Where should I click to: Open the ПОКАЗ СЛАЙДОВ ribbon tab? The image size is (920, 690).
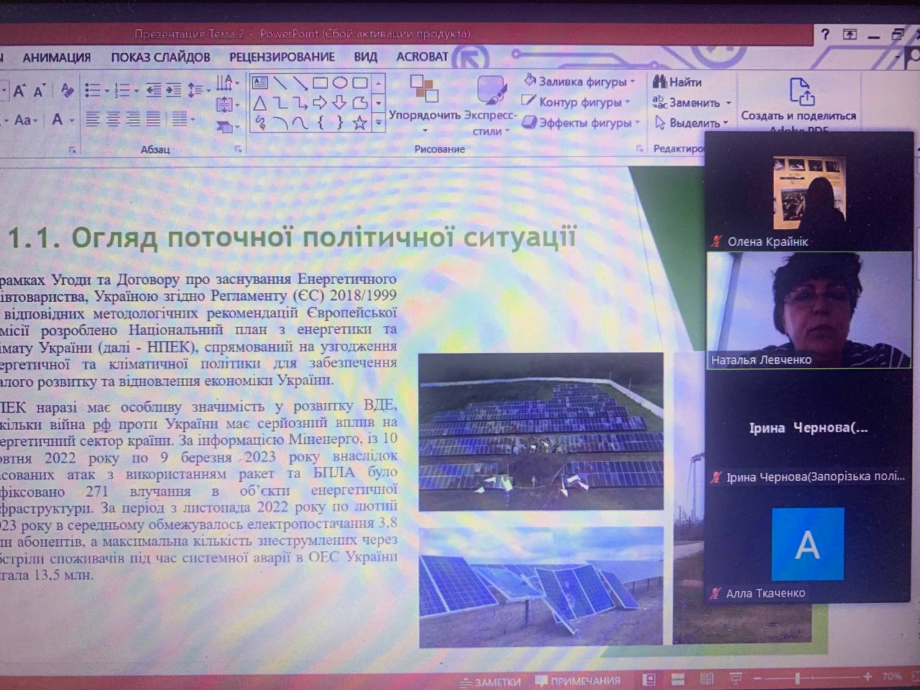click(160, 57)
